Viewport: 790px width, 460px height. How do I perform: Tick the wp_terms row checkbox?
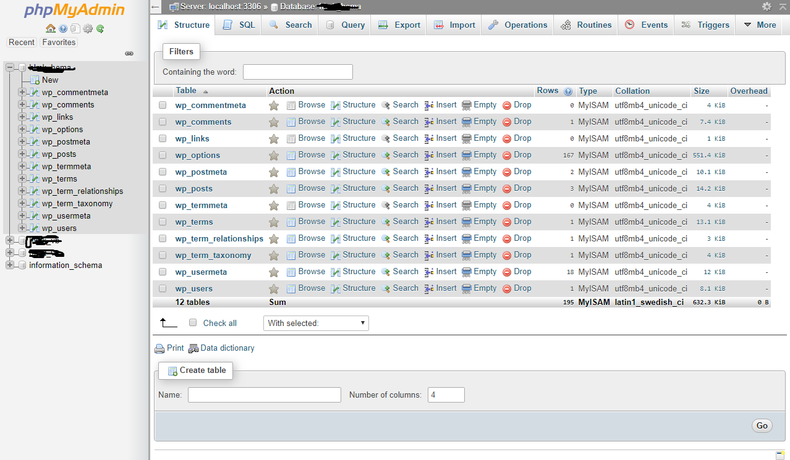point(163,222)
